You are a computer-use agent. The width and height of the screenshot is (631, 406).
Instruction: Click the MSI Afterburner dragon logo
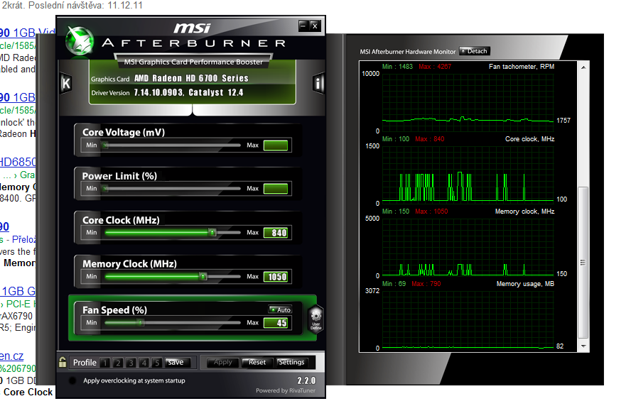[x=80, y=41]
